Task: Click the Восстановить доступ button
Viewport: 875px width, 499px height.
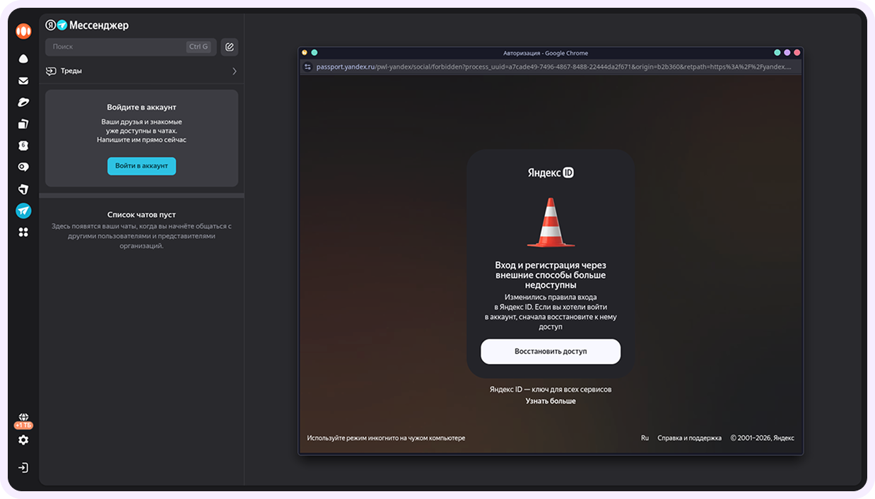Action: [x=551, y=351]
